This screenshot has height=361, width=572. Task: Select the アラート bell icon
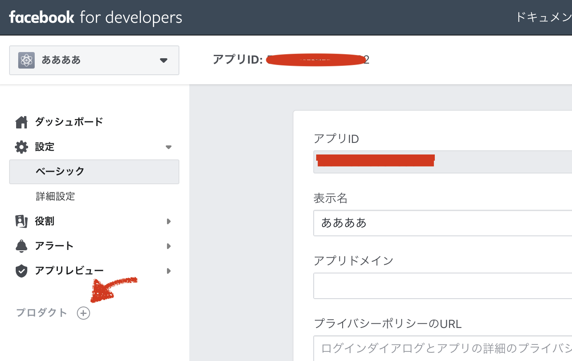click(21, 246)
